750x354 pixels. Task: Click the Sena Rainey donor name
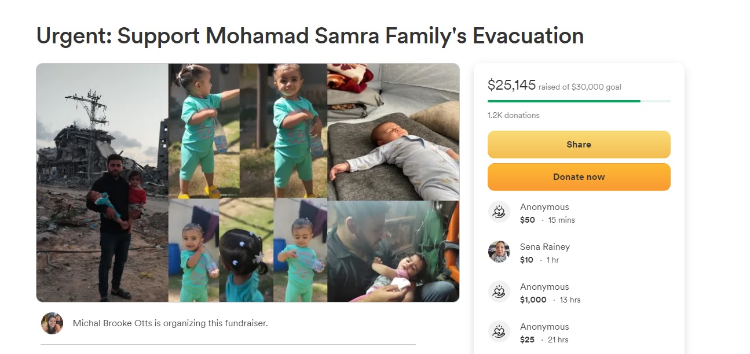pyautogui.click(x=544, y=247)
